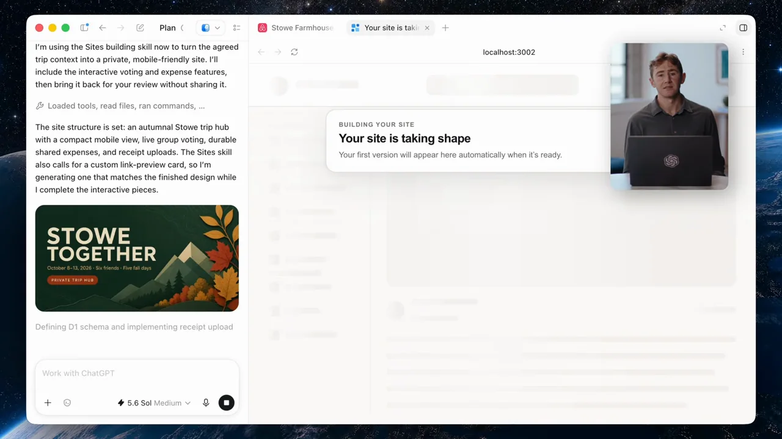Screen dimensions: 782x439
Task: Switch to Your site is taking shape tab
Action: pos(391,27)
